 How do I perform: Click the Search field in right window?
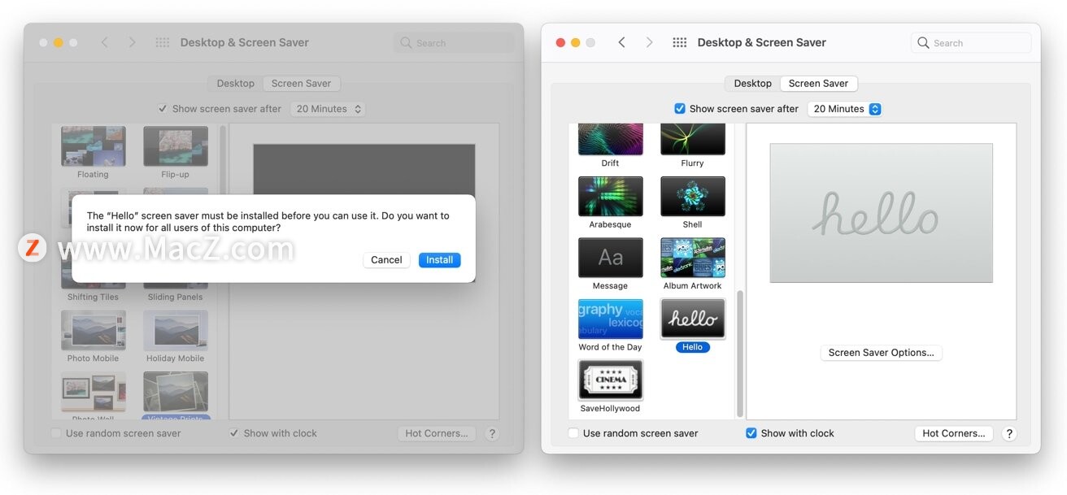(x=971, y=43)
